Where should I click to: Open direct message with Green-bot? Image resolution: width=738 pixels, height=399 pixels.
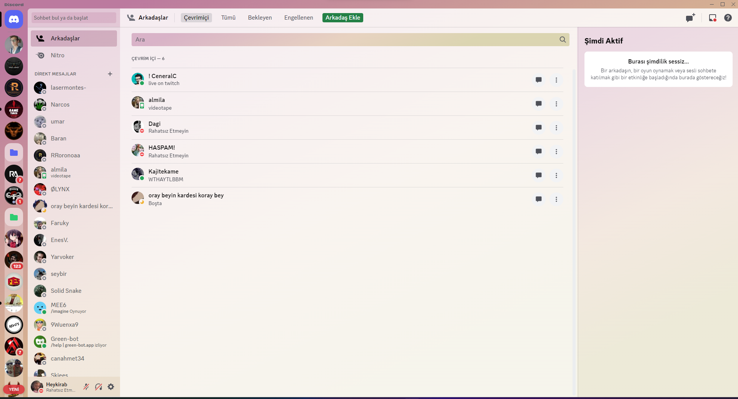click(x=74, y=342)
